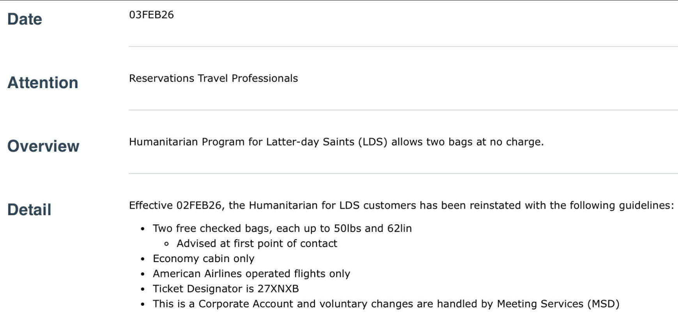Select the Detail section heading
The image size is (678, 319).
[29, 210]
